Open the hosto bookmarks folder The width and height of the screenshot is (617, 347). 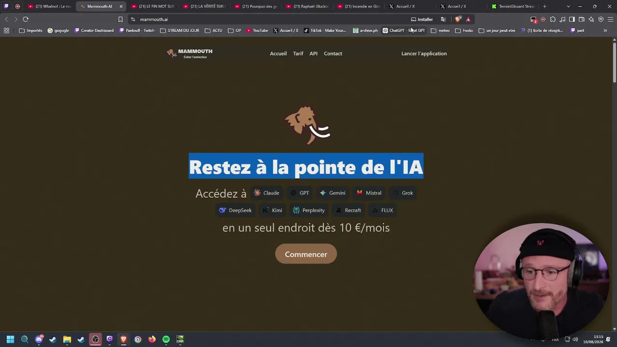[464, 30]
